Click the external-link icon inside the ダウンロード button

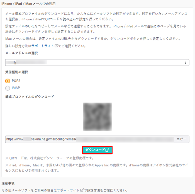pyautogui.click(x=107, y=150)
